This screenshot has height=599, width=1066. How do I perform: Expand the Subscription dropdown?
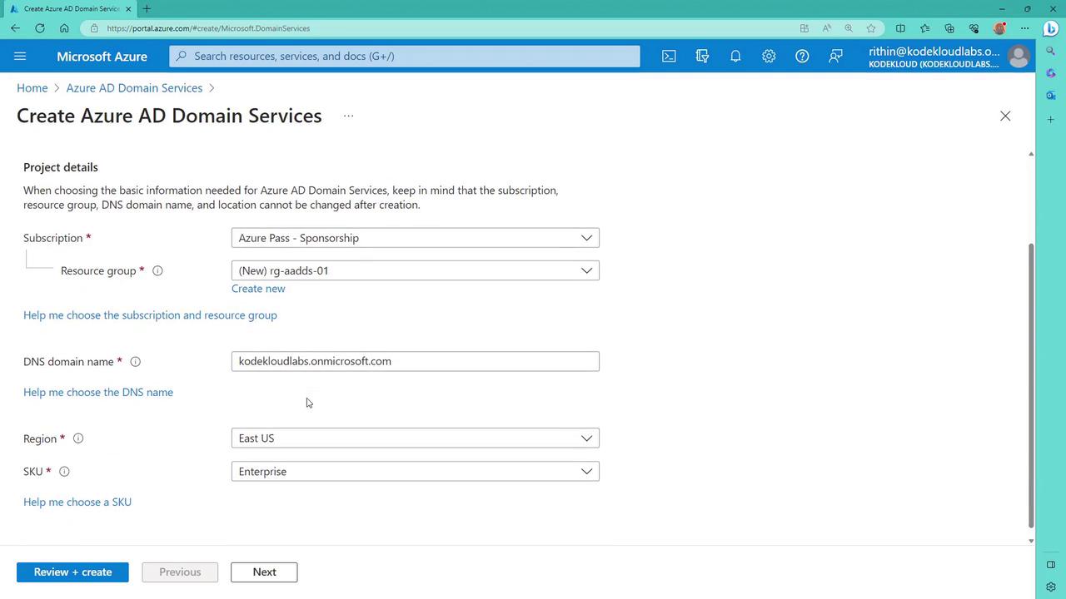click(415, 238)
